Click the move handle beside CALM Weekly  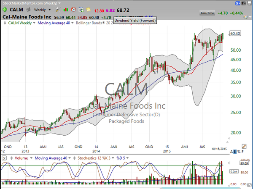(x=5, y=23)
